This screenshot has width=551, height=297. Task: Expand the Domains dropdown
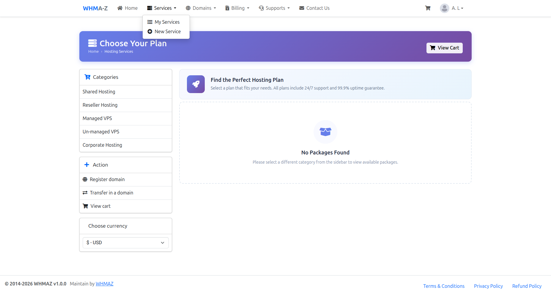(x=201, y=8)
